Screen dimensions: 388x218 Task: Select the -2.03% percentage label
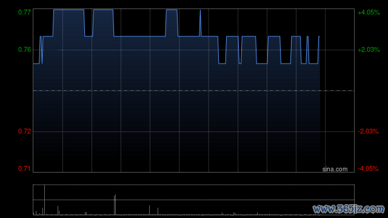tap(368, 131)
